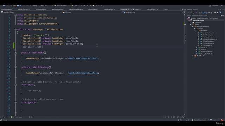Collapse the Managers folder

(197, 31)
